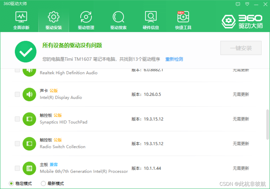Click the Intel Display Audio speaker icon
Screen dimensions: 270x189
click(29, 94)
